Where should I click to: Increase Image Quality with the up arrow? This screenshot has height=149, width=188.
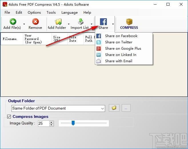[x=51, y=122]
